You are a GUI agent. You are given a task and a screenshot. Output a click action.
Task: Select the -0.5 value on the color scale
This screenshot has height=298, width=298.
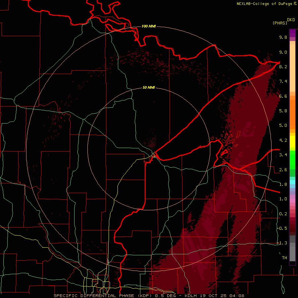coord(282,228)
